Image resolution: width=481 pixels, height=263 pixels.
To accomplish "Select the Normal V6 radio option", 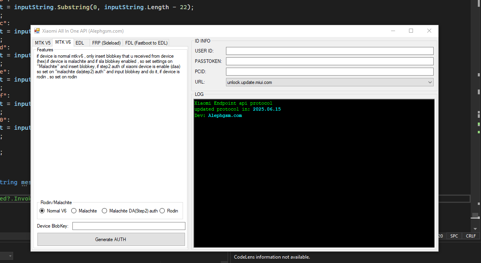I will pos(53,211).
